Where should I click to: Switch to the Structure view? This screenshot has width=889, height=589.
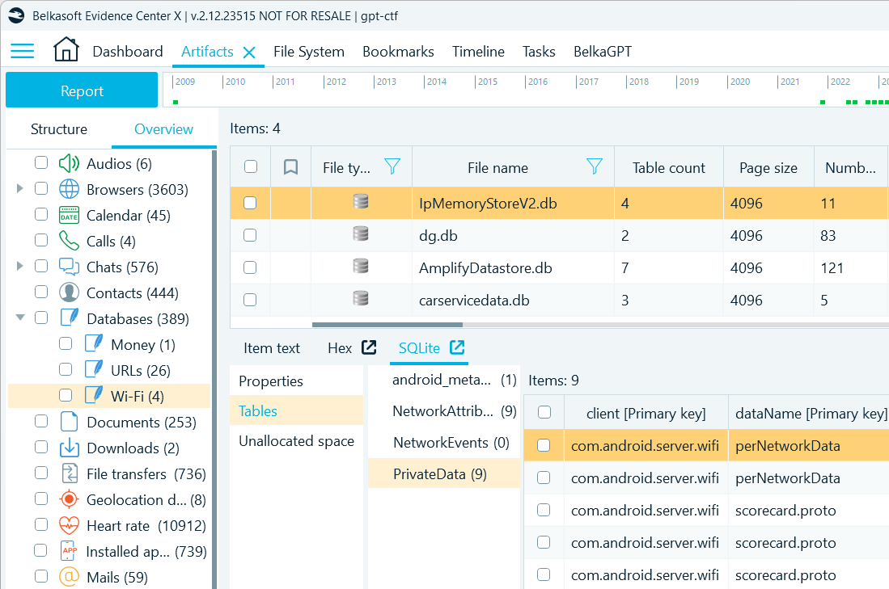(x=59, y=129)
